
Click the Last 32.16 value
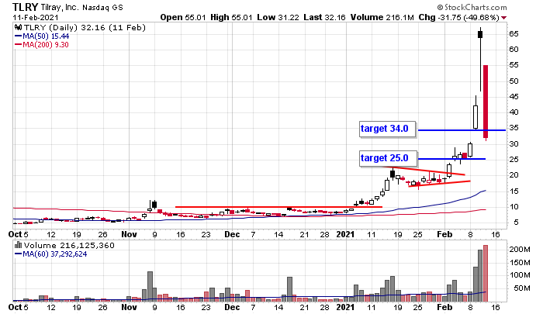(324, 17)
